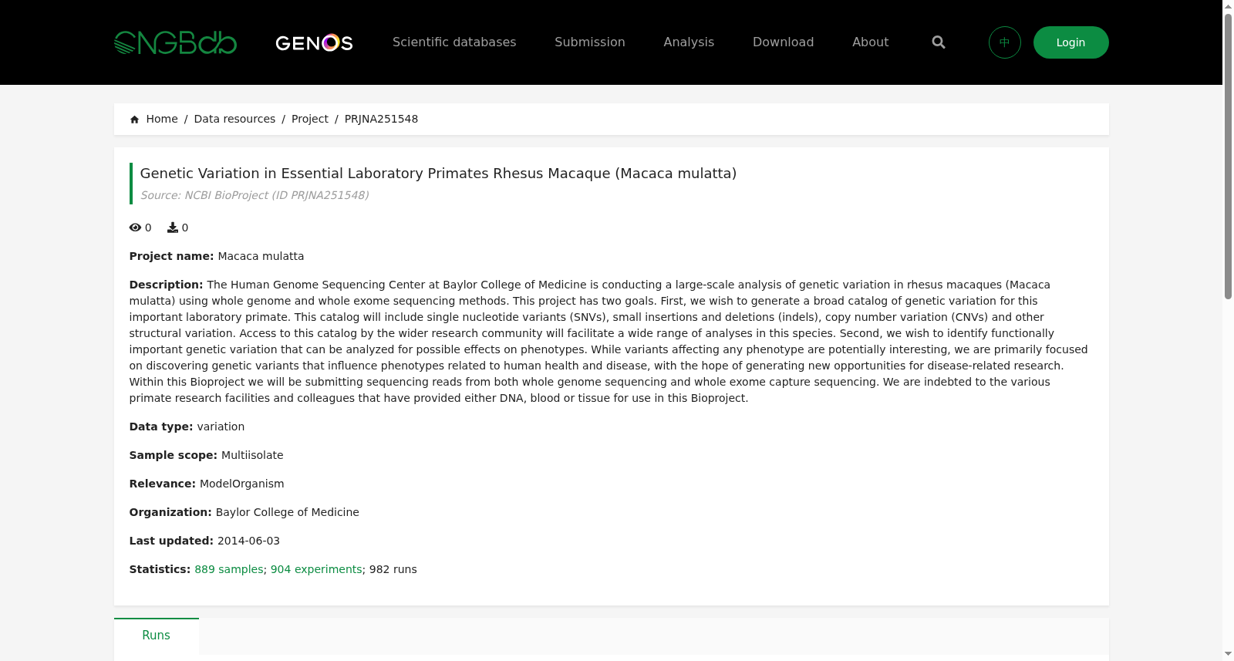Screen dimensions: 1234x661
Task: Switch to the Runs tab
Action: click(157, 636)
